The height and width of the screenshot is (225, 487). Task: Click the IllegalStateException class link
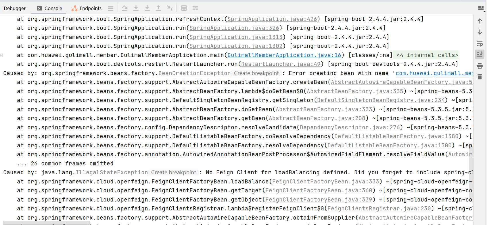click(x=112, y=173)
